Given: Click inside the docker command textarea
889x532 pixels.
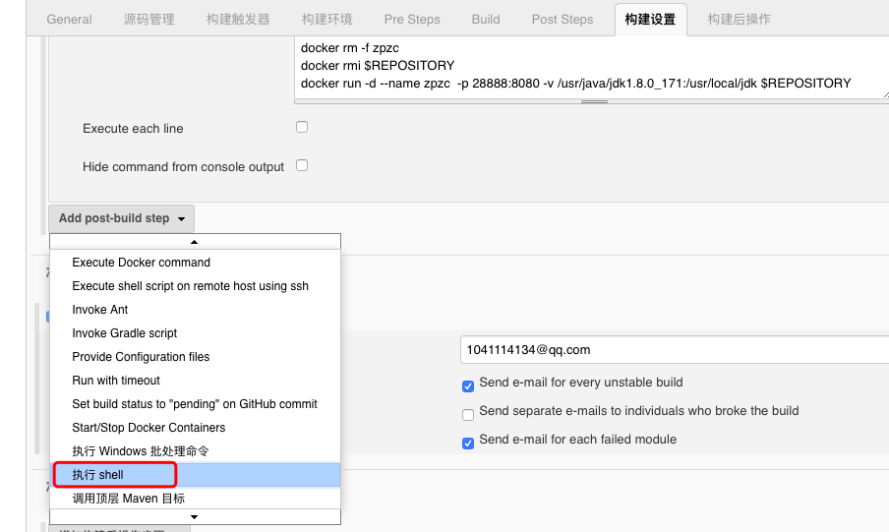Looking at the screenshot, I should pos(592,66).
